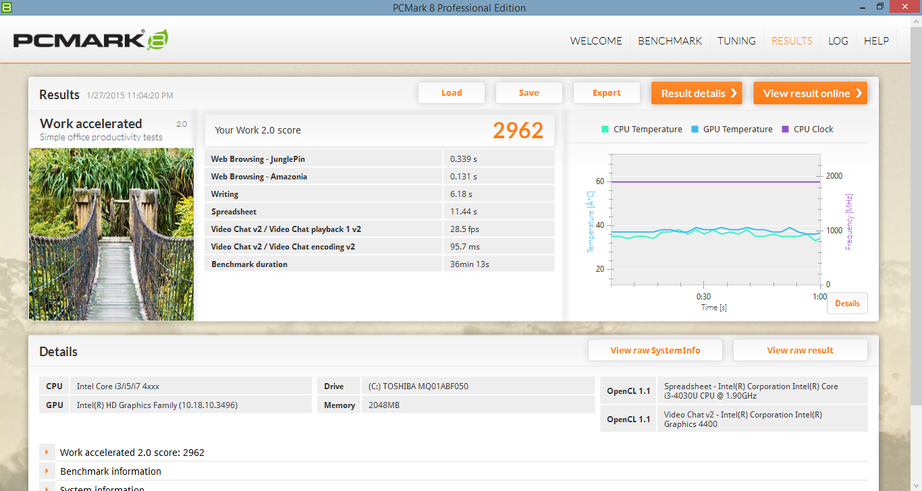Restore down the PCMark 8 window
922x491 pixels.
(880, 7)
